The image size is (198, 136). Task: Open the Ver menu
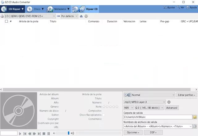point(181,7)
